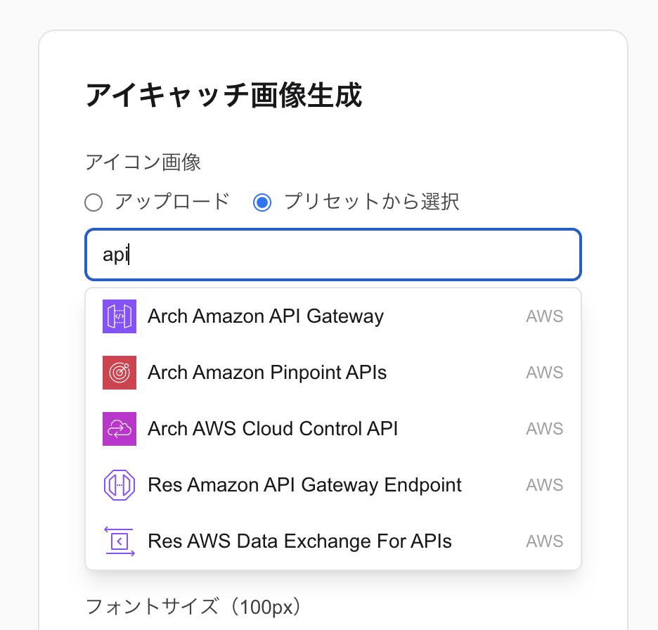Click the AWS tag on Cloud Control row
The height and width of the screenshot is (630, 658).
(x=545, y=429)
